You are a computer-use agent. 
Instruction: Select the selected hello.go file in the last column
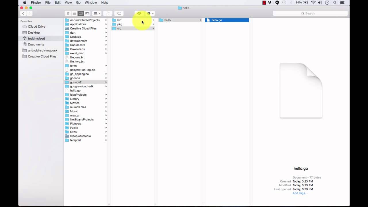point(227,20)
